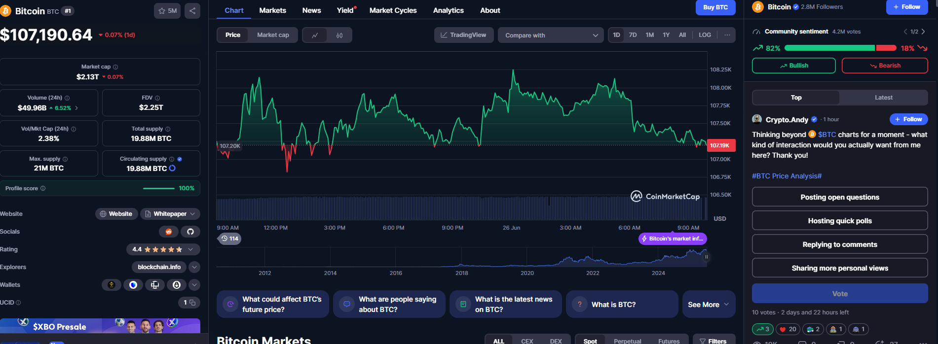This screenshot has width=938, height=344.
Task: Click the Buy BTC button
Action: (715, 7)
